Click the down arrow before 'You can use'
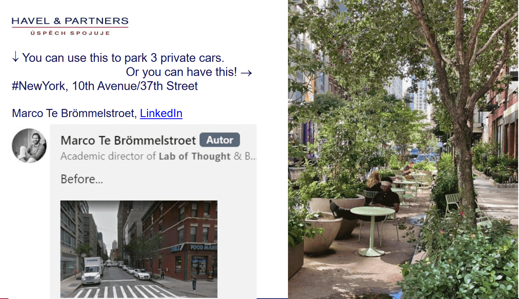The width and height of the screenshot is (519, 299). tap(15, 57)
